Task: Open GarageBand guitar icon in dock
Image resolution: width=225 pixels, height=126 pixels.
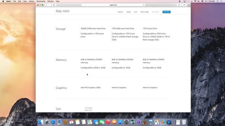Action: (x=144, y=122)
